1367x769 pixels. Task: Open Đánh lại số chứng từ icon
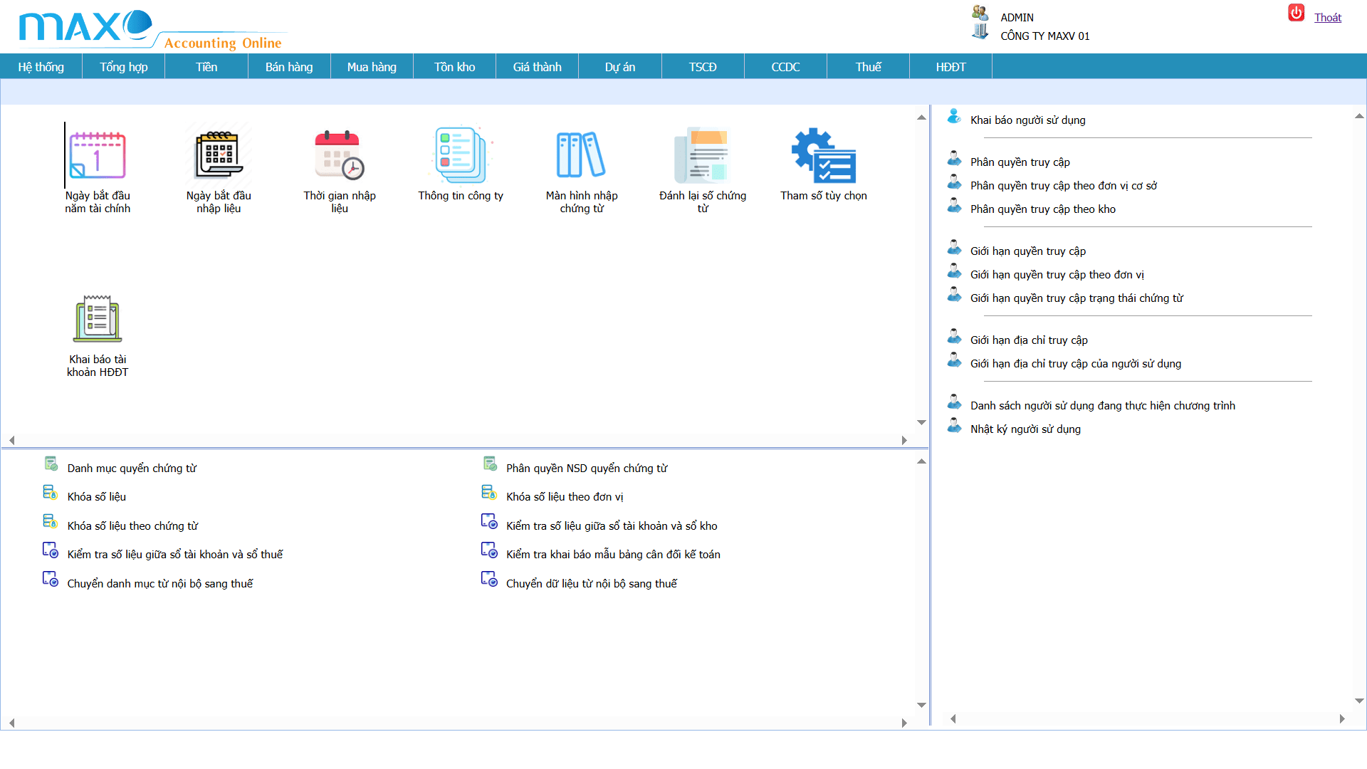pyautogui.click(x=702, y=155)
